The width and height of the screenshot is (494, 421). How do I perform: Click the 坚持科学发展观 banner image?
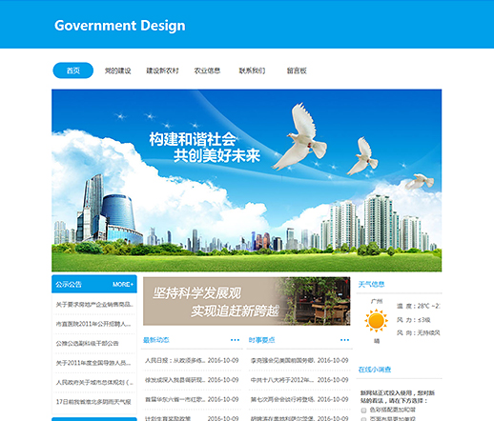coord(247,301)
